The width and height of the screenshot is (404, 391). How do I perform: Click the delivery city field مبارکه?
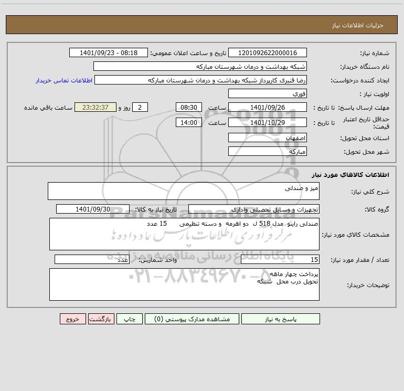(268, 151)
